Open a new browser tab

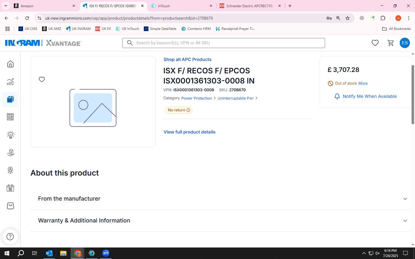click(x=290, y=6)
